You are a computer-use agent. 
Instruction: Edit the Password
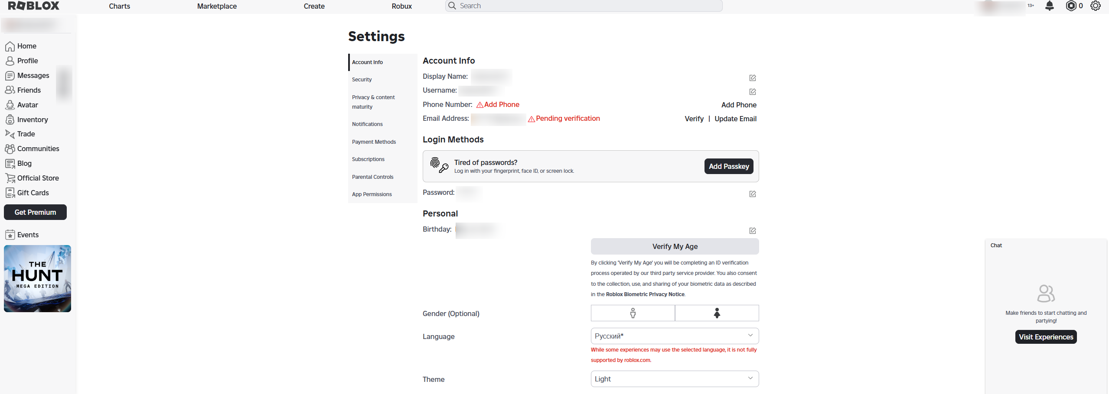tap(752, 194)
